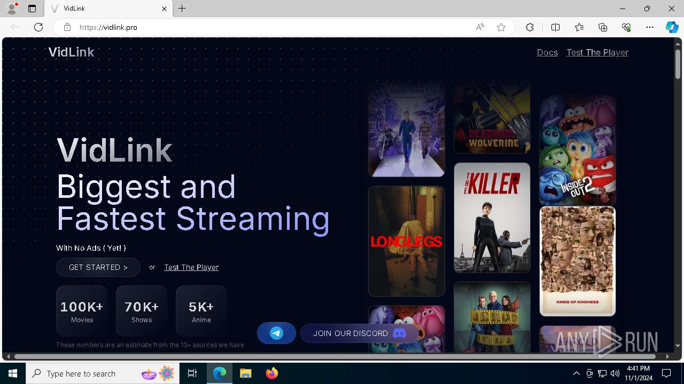Show hidden system tray icons
This screenshot has height=384, width=684.
point(576,373)
